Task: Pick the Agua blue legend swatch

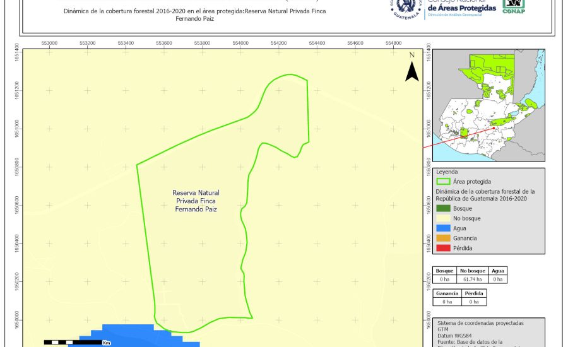Action: 444,228
